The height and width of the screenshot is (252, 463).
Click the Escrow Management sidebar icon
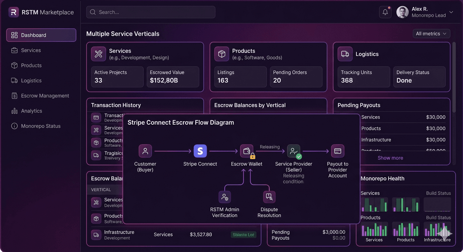click(x=14, y=96)
